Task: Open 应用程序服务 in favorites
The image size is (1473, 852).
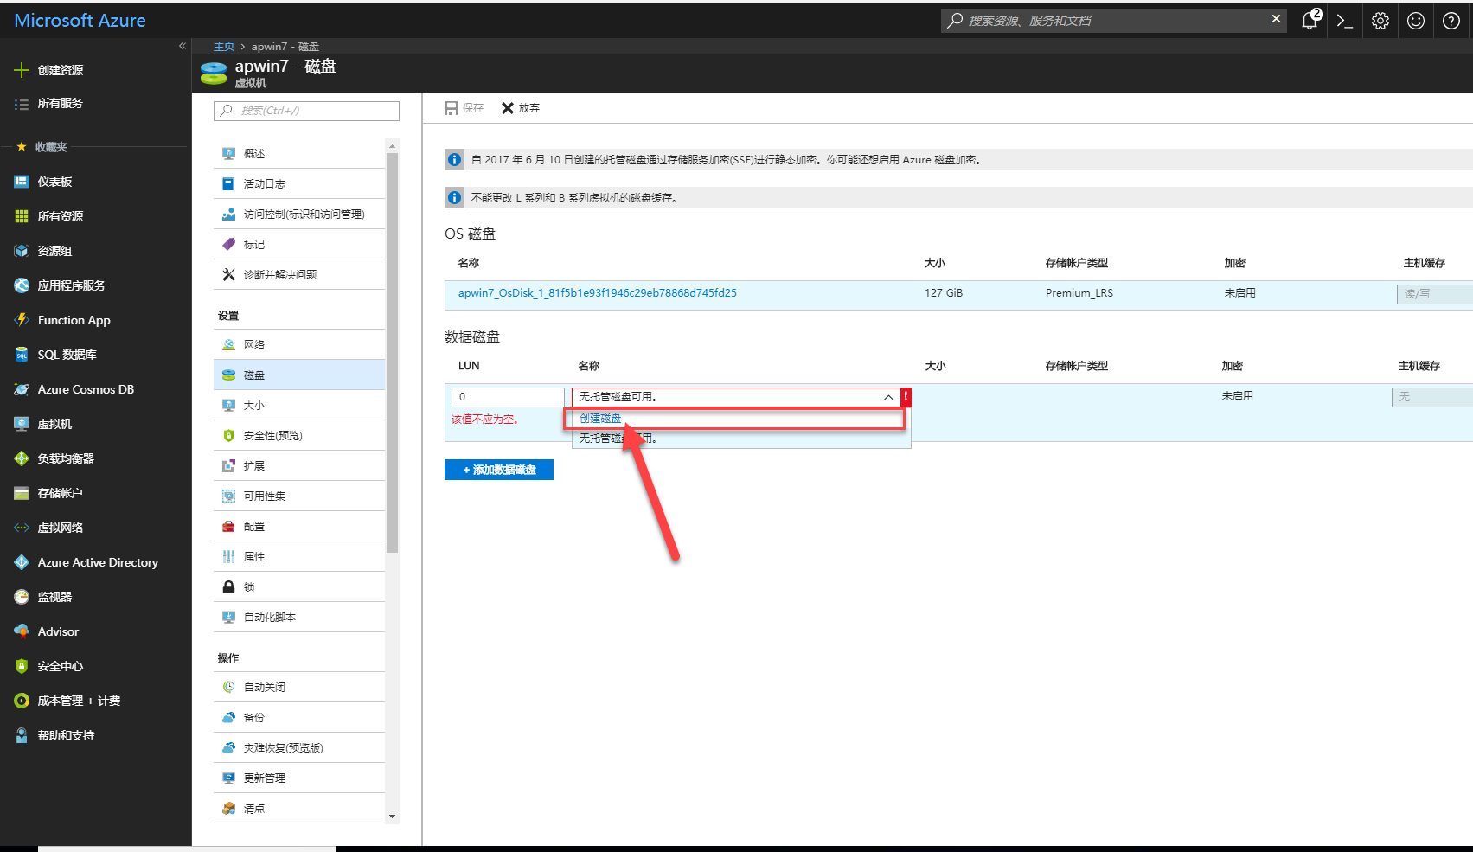Action: click(x=71, y=285)
